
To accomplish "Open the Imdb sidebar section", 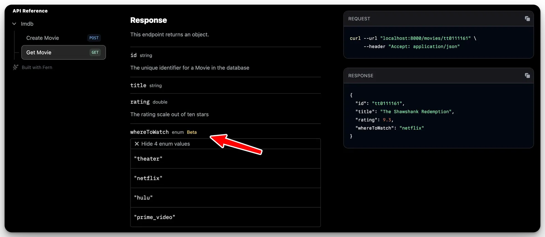I will (x=27, y=24).
